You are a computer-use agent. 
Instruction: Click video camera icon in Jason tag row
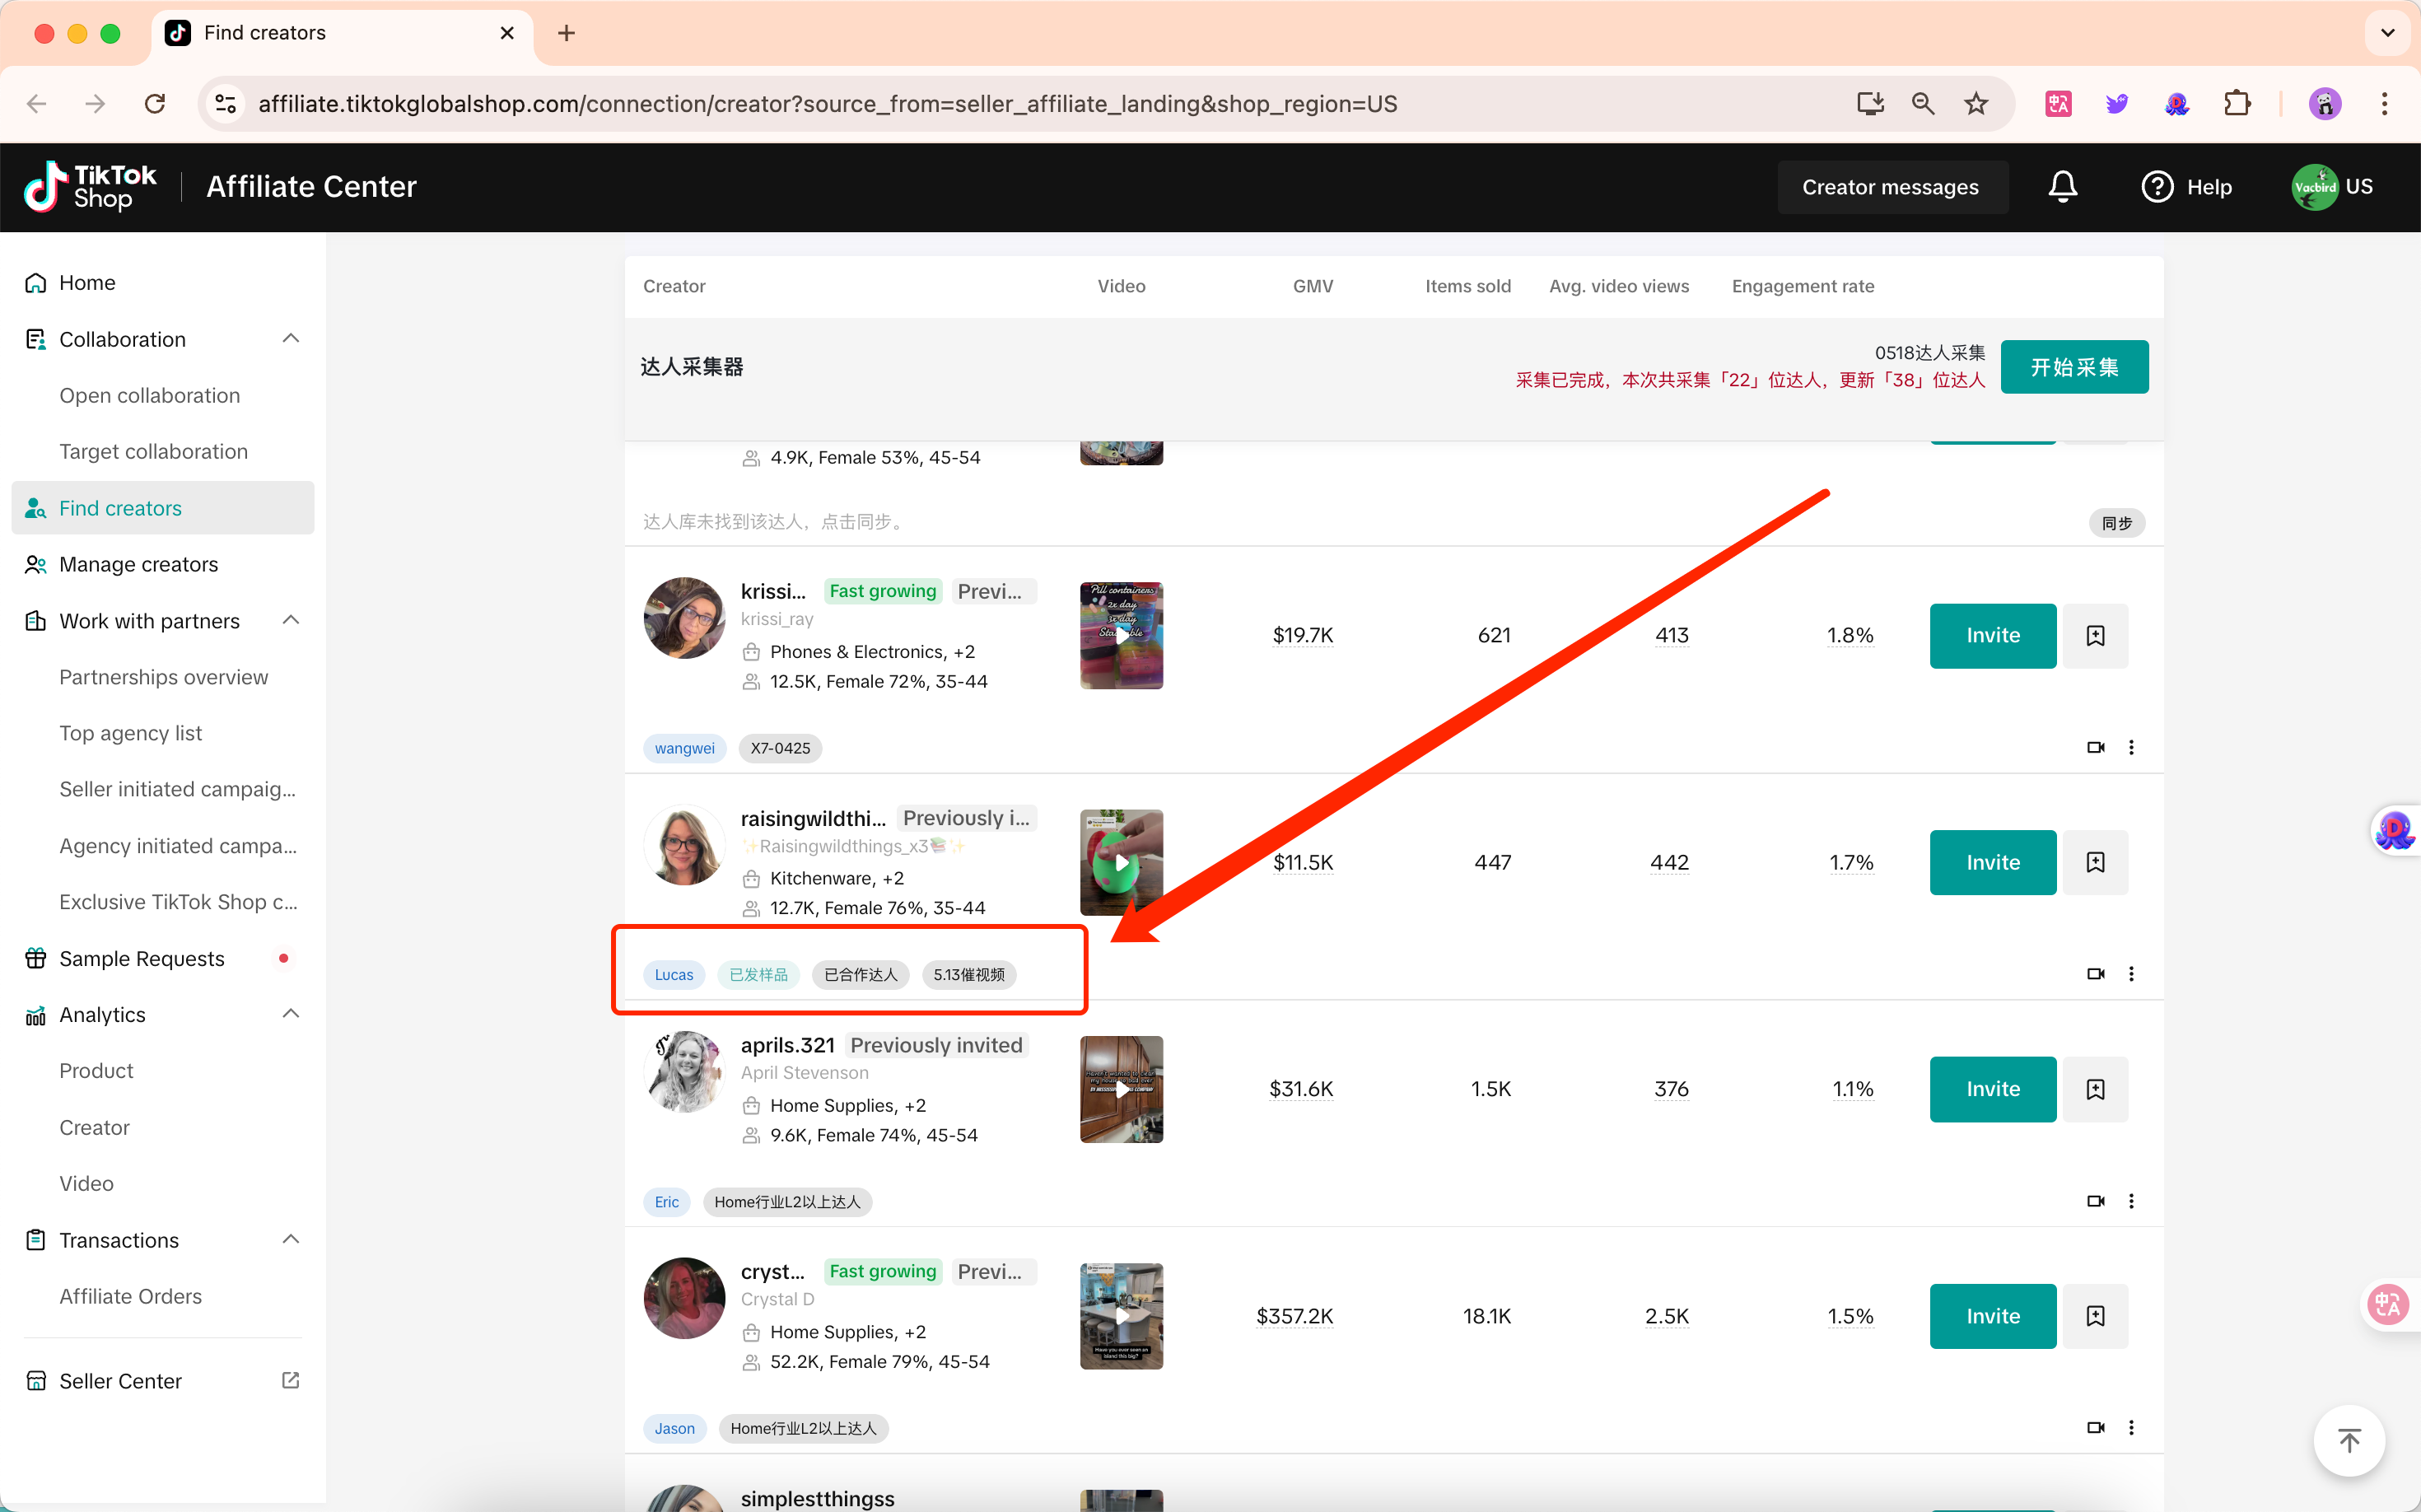pos(2096,1428)
